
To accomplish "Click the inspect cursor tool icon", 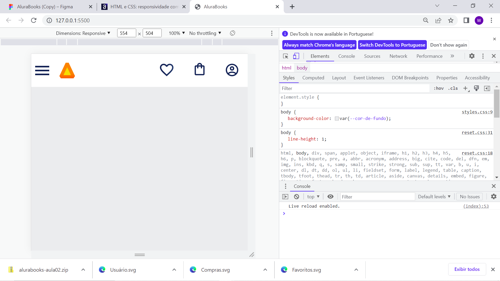I will [285, 56].
